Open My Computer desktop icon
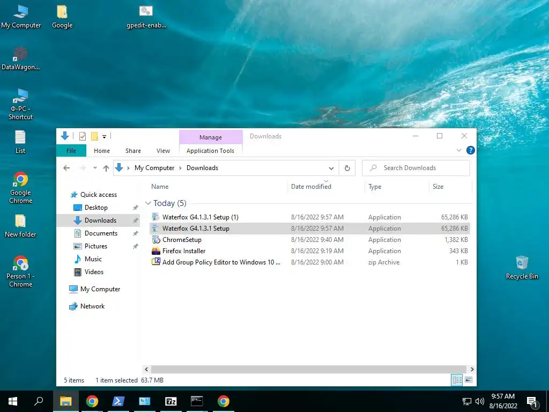Viewport: 549px width, 412px height. [21, 17]
